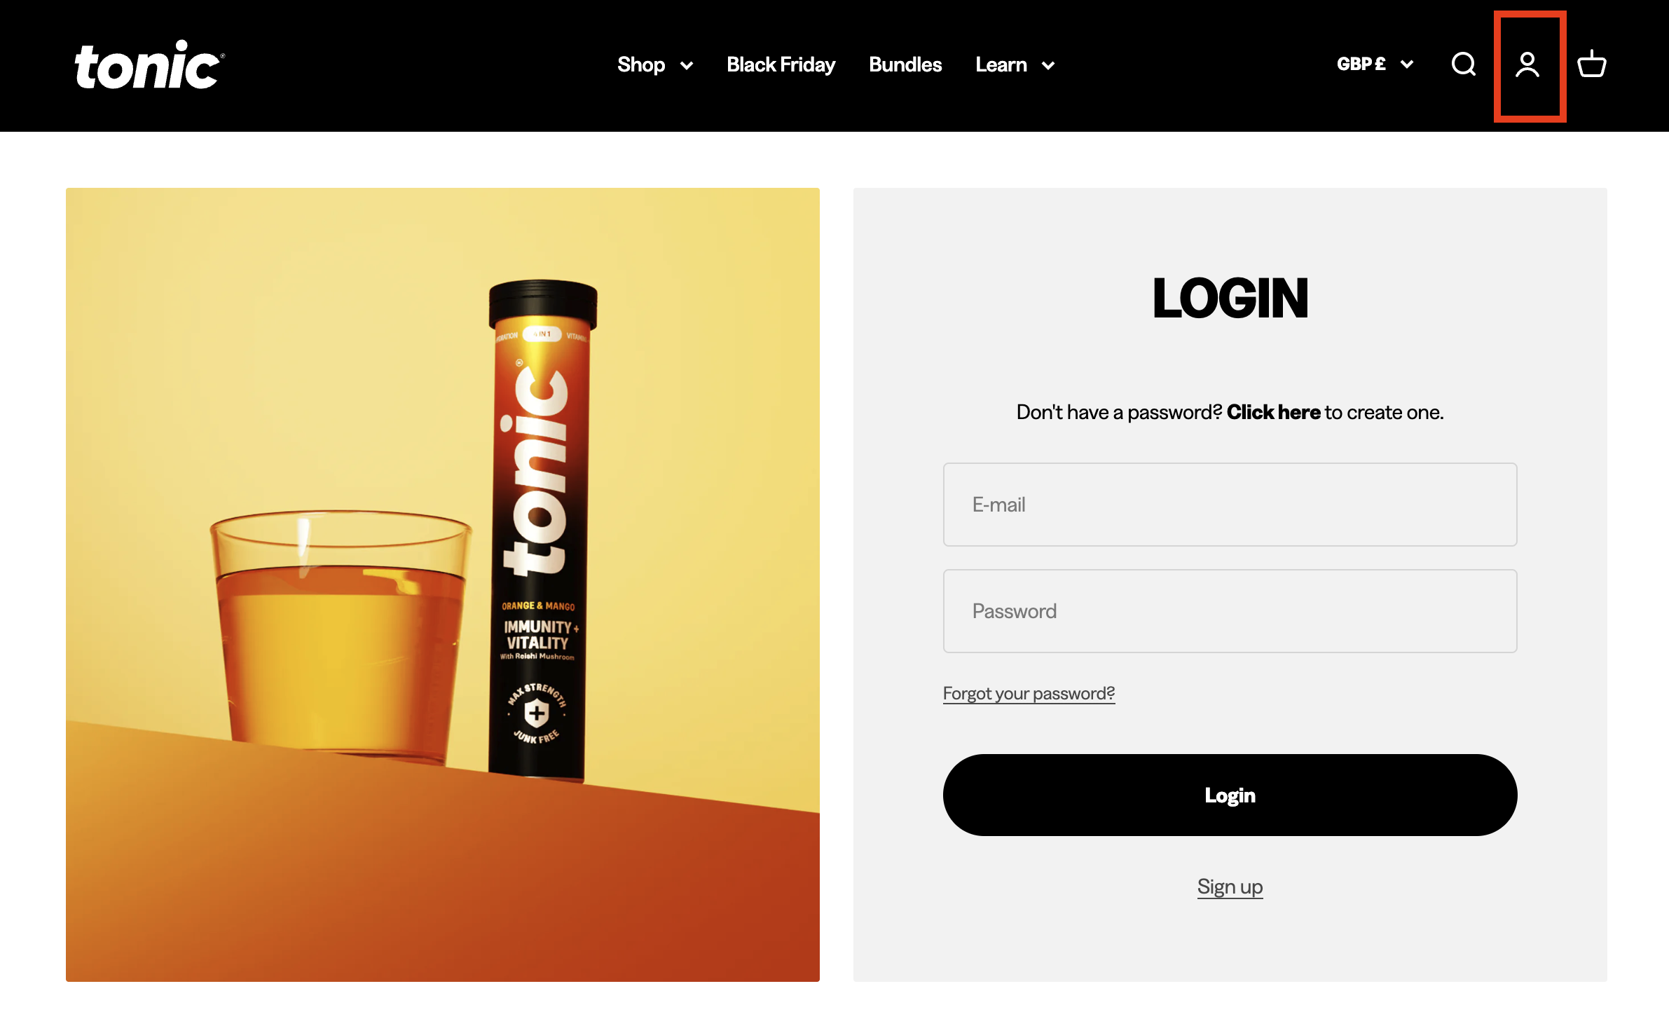
Task: Focus the Password input field
Action: tap(1230, 611)
